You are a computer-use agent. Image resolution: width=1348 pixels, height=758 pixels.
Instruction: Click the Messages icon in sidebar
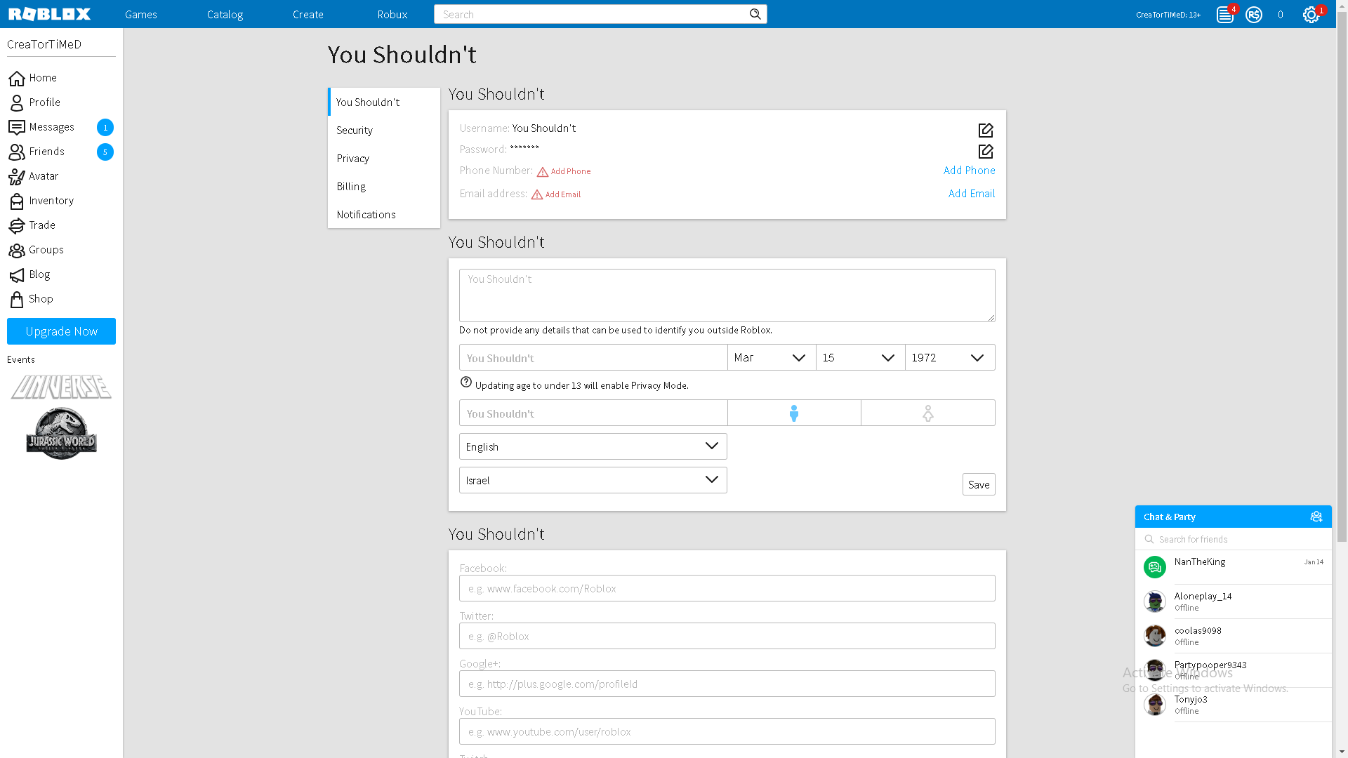point(17,127)
